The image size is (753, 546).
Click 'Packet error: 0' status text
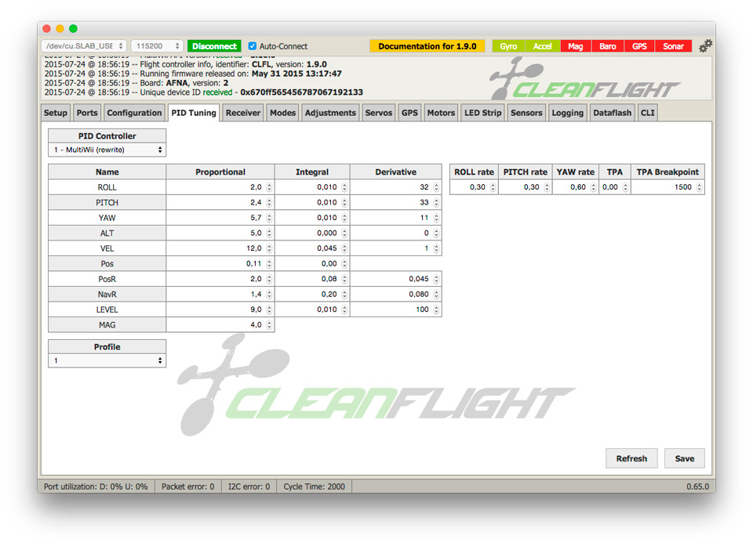187,486
